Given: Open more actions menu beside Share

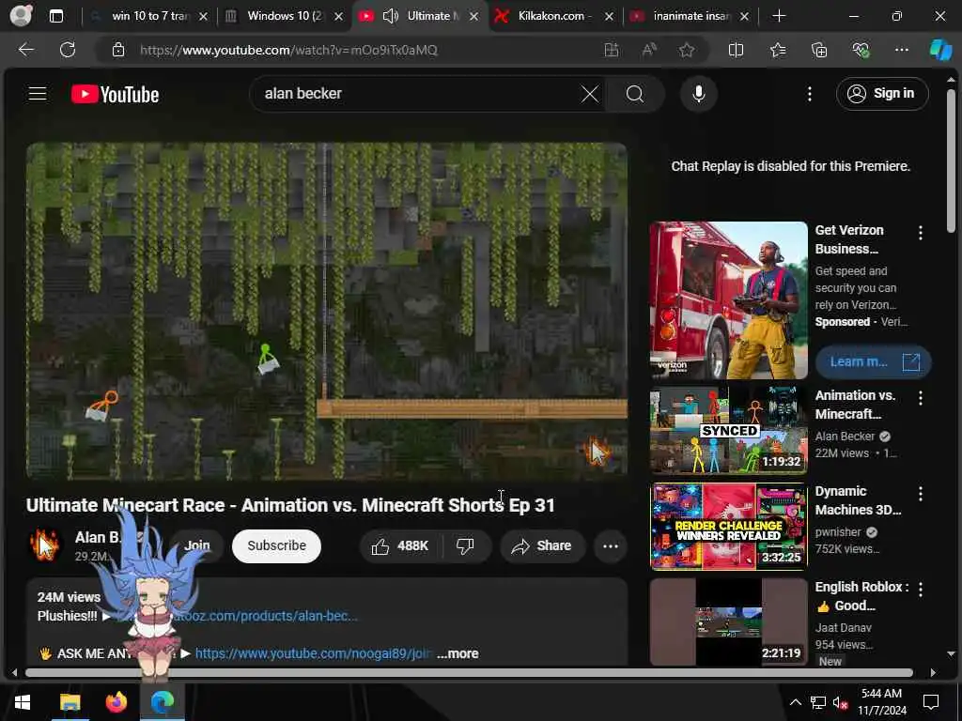Looking at the screenshot, I should (x=611, y=545).
